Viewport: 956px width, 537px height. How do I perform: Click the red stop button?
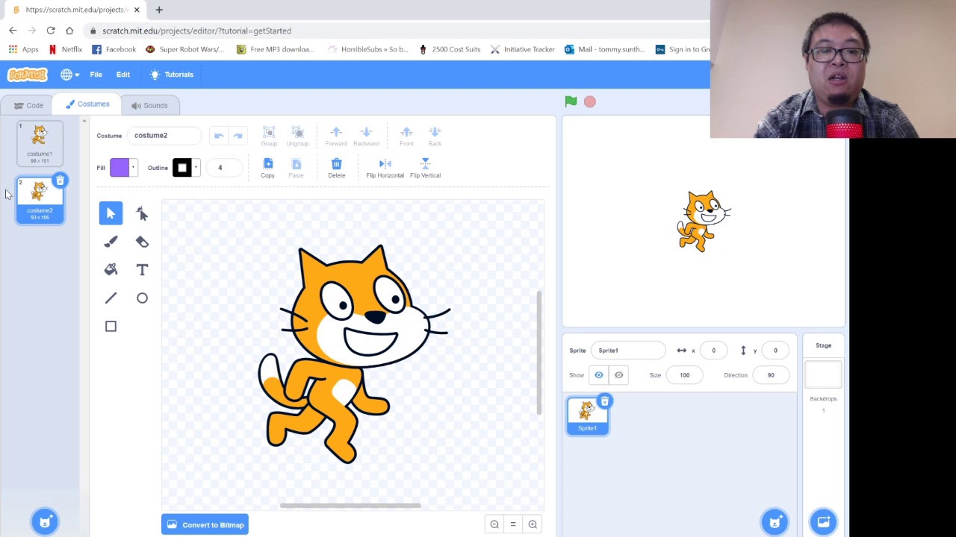(x=590, y=101)
